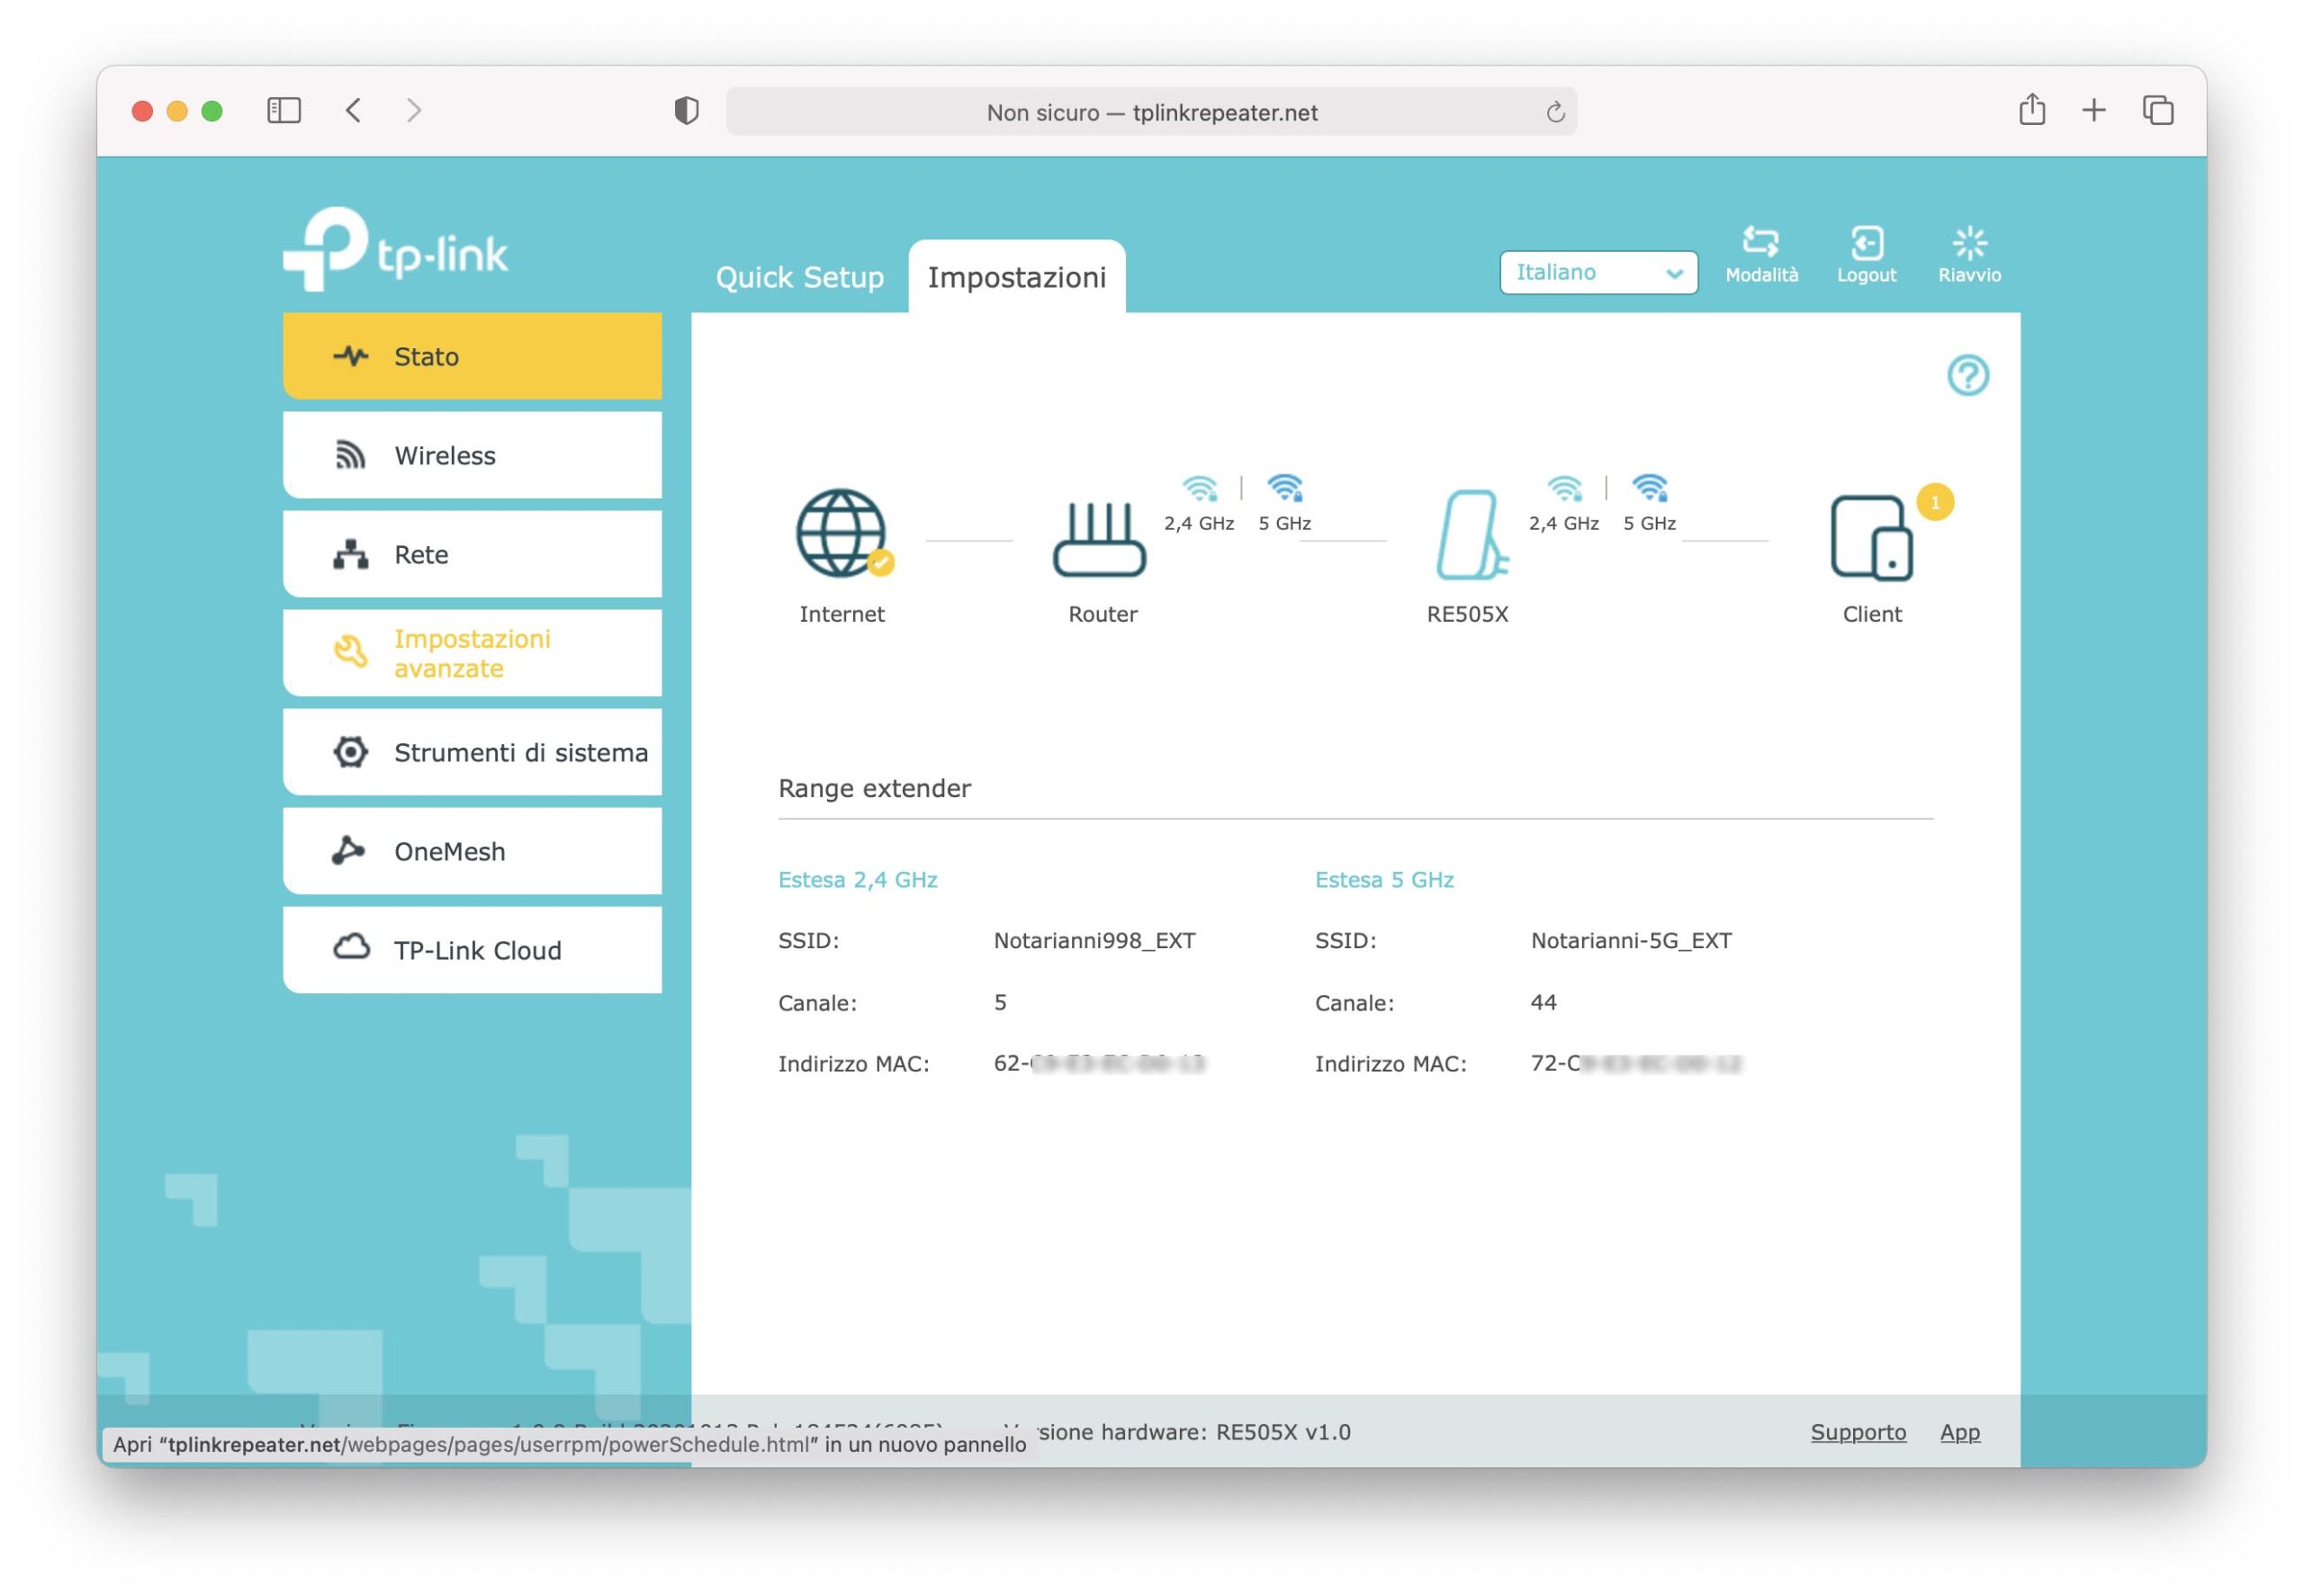Click the Internet globe icon
The image size is (2304, 1596).
[841, 534]
